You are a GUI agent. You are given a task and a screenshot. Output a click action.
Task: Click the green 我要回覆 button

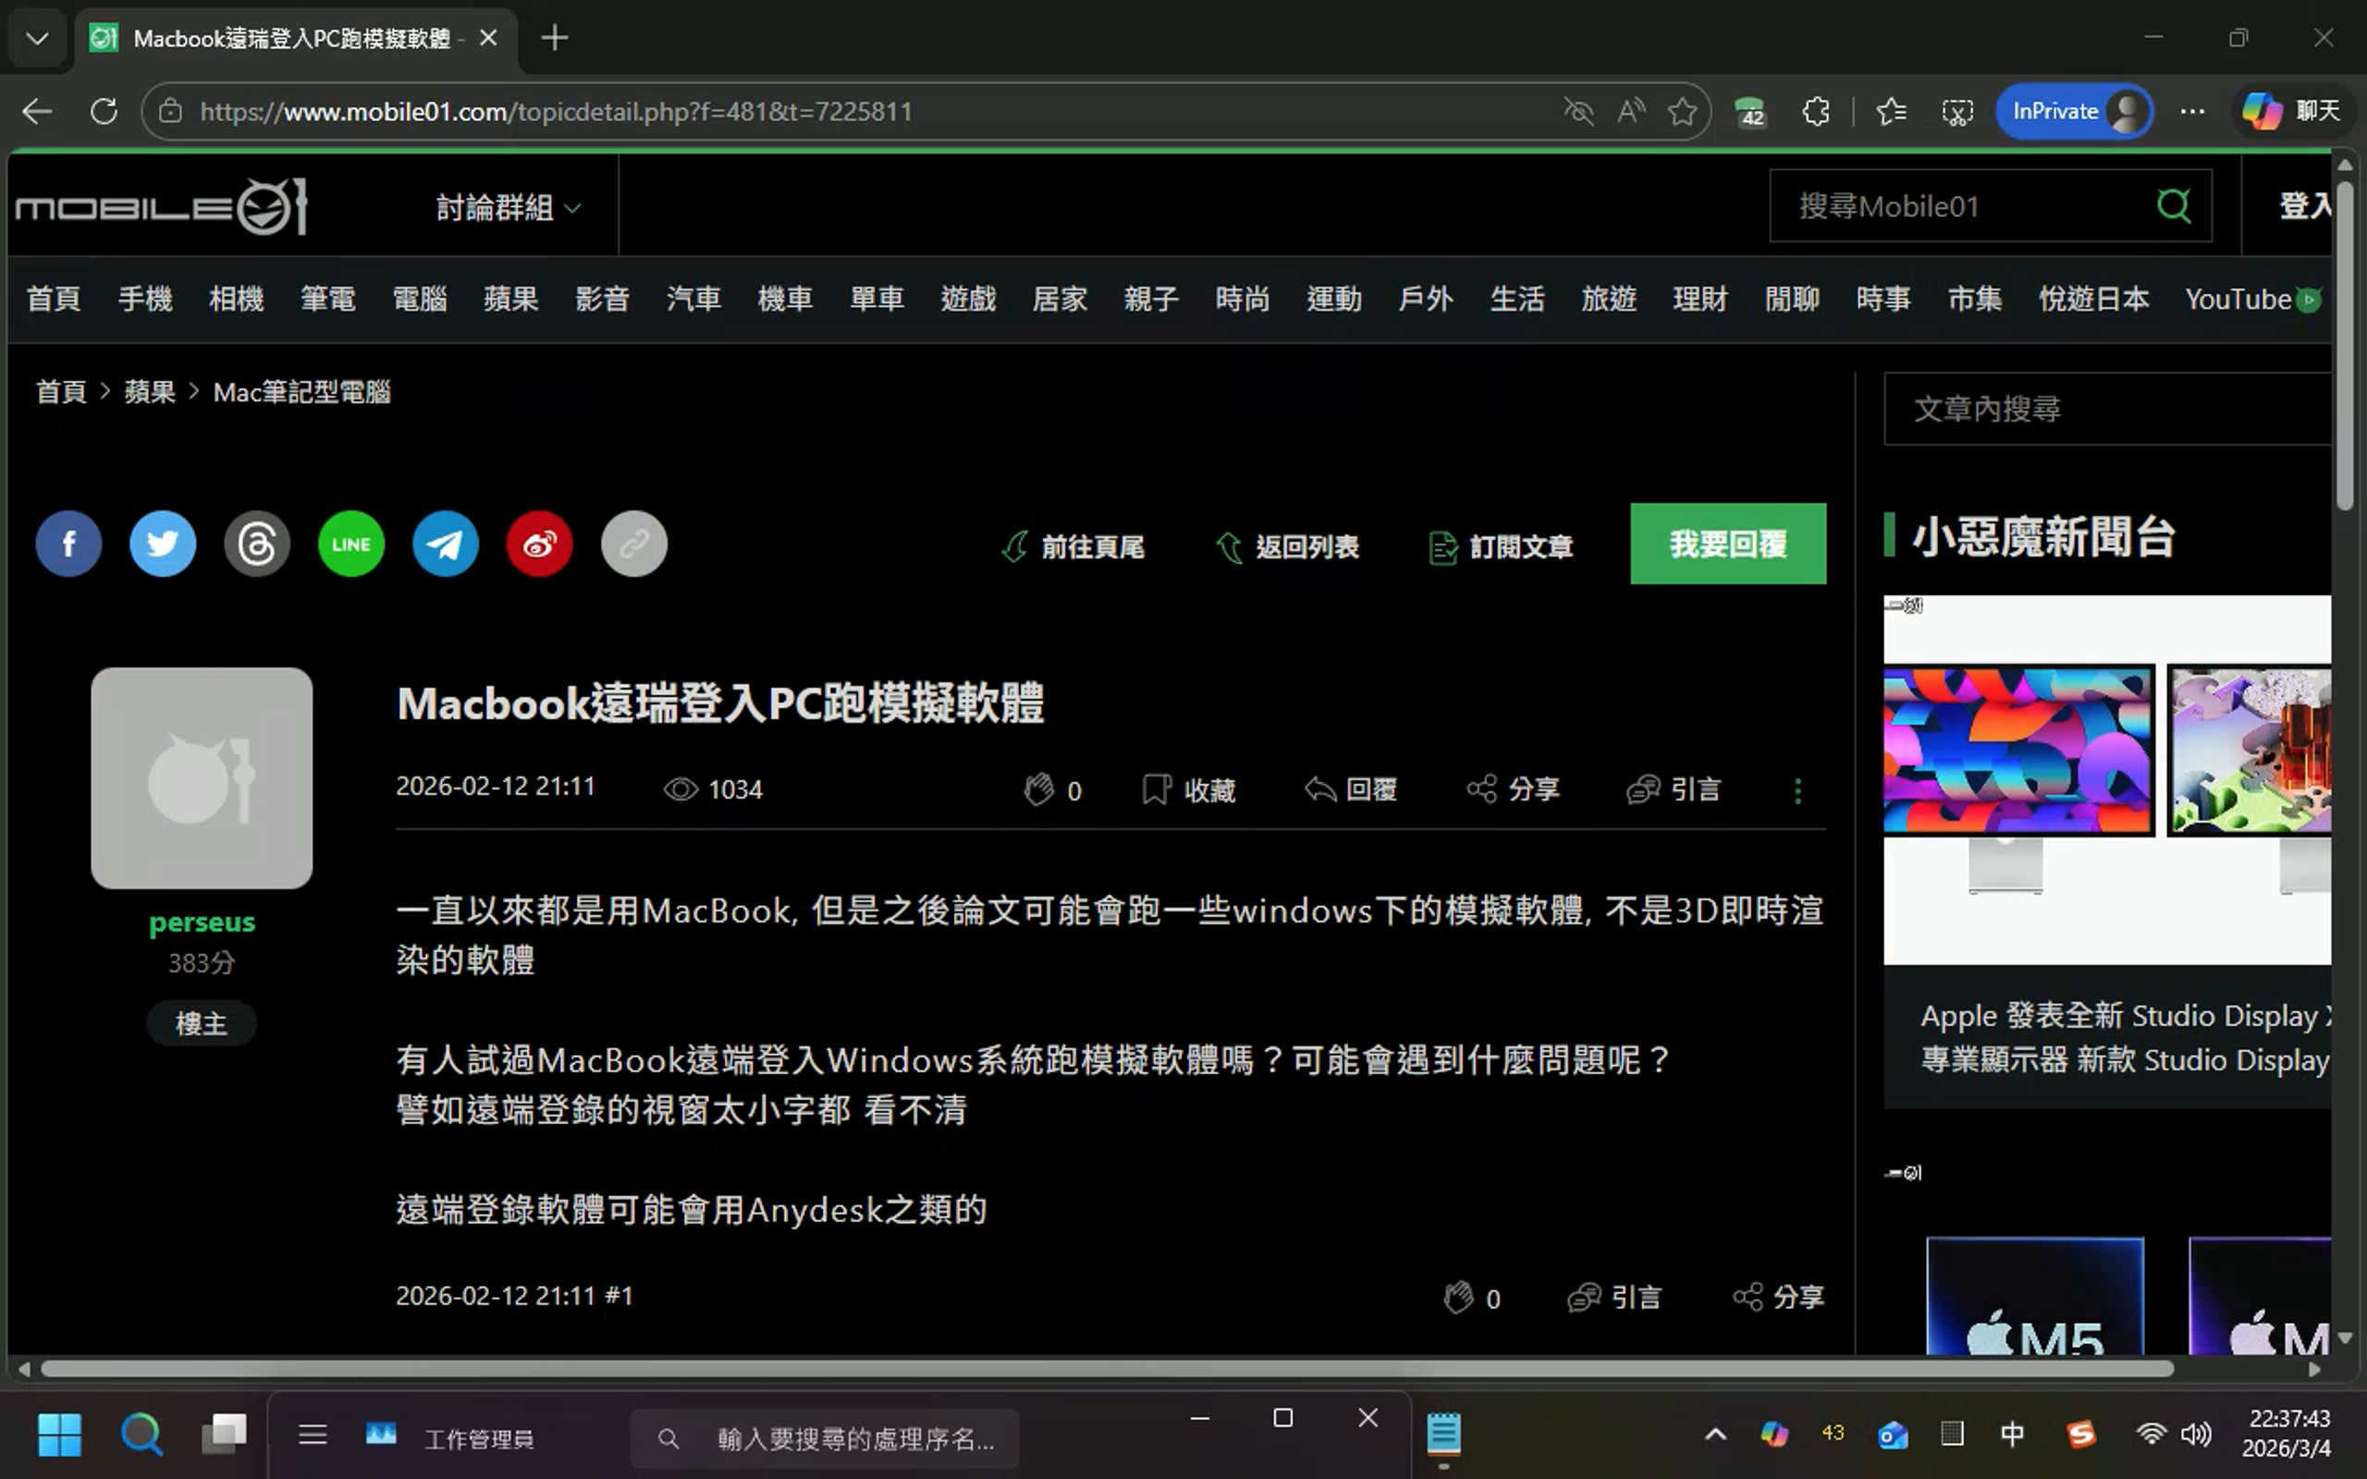tap(1727, 544)
